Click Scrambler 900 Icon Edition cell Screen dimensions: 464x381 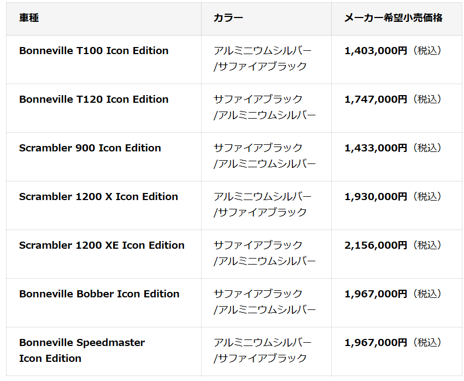click(90, 148)
